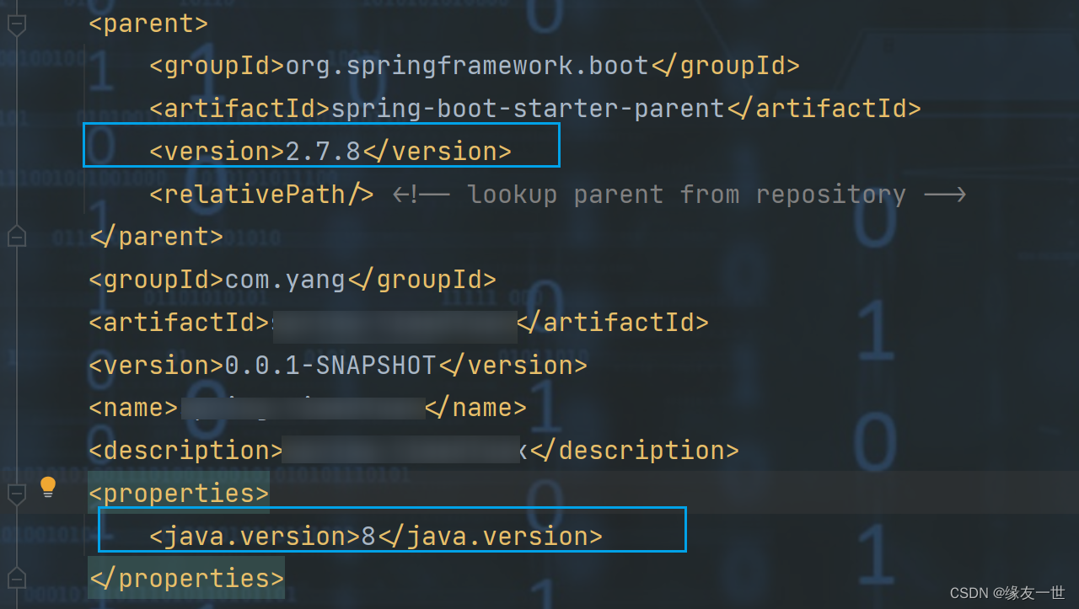The width and height of the screenshot is (1079, 609).
Task: Click the closing </name> tag
Action: tap(475, 408)
